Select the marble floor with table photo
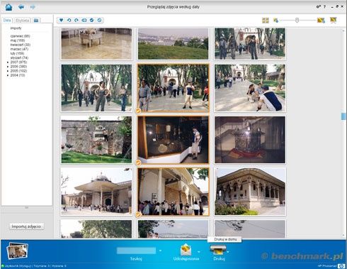Viewport: 347px width, 269px height. point(96,44)
